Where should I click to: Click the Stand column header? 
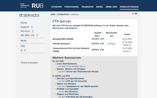127,34
